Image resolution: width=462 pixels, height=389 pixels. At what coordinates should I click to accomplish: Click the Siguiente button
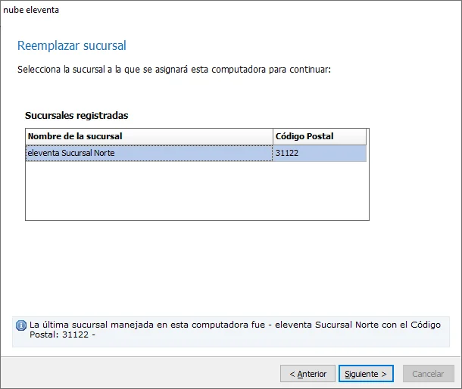[x=365, y=374]
